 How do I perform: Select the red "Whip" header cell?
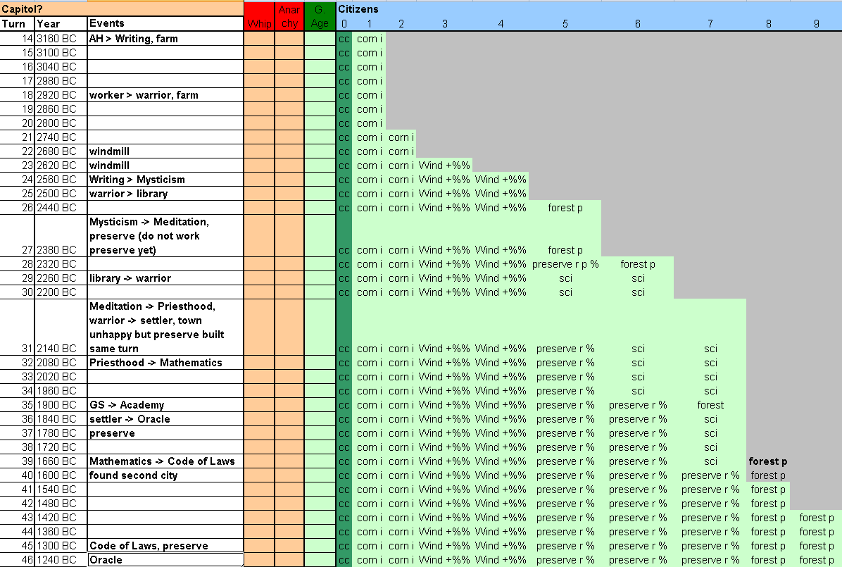click(x=259, y=16)
